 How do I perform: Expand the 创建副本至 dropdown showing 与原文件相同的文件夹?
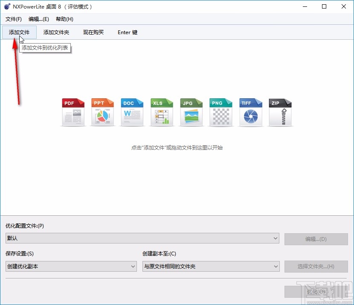coord(211,266)
